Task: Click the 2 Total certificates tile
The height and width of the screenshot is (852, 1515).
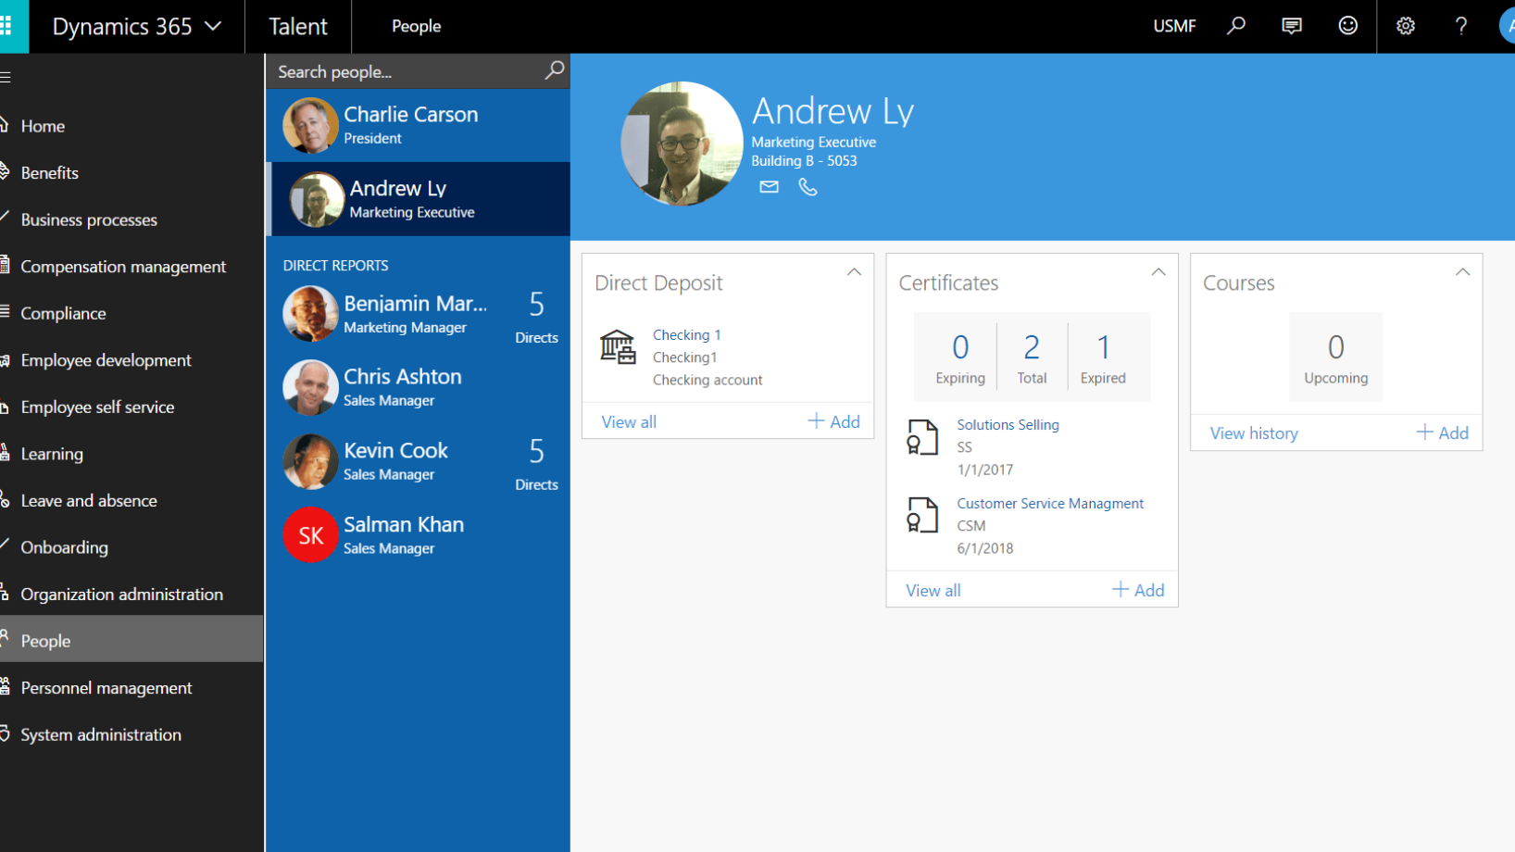Action: [x=1032, y=357]
